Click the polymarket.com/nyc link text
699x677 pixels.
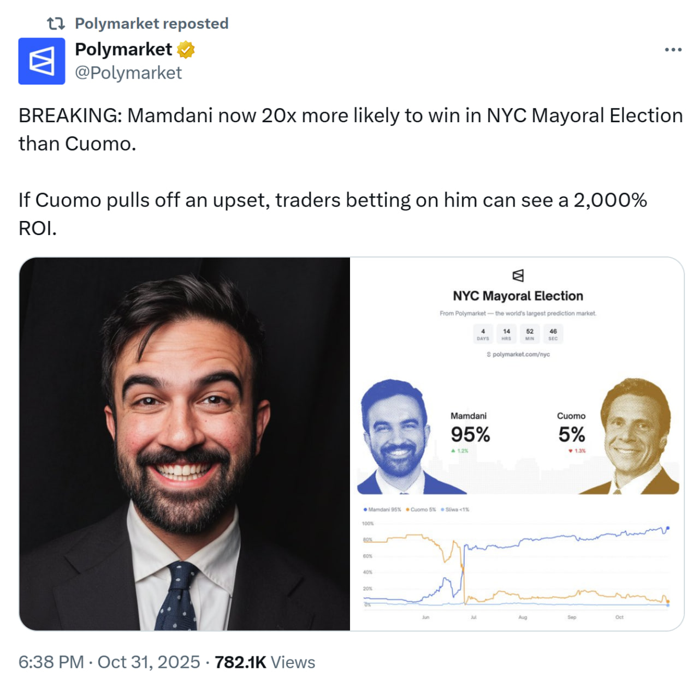click(521, 355)
